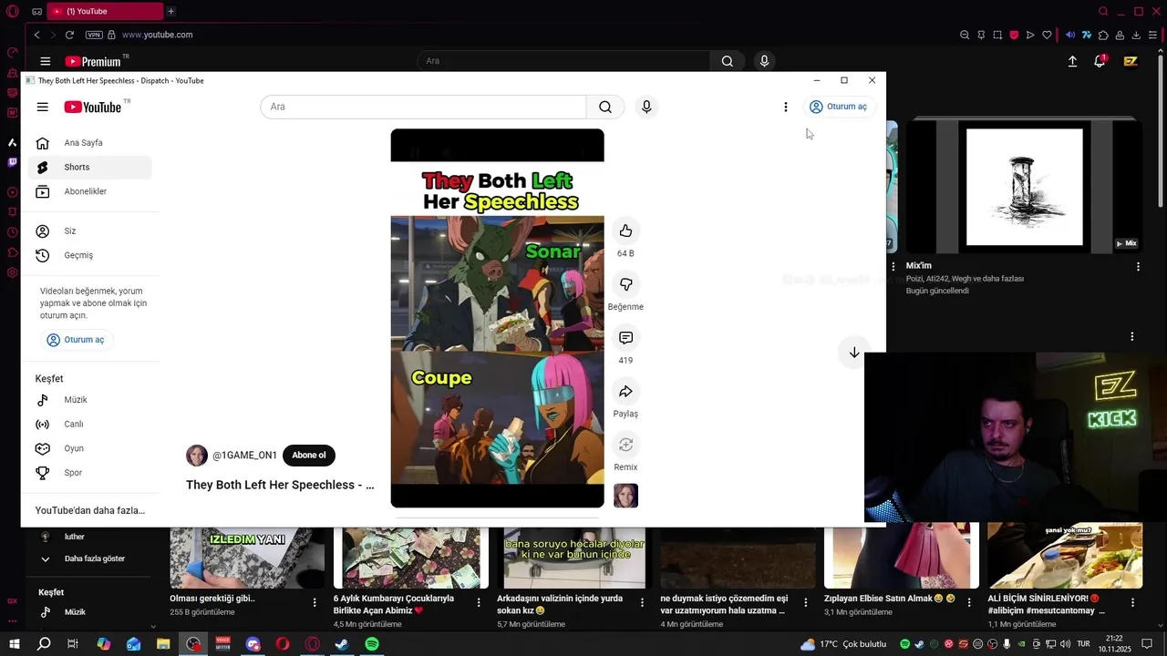Open browser downloads icon in toolbar
This screenshot has height=656, width=1167.
(x=1136, y=35)
